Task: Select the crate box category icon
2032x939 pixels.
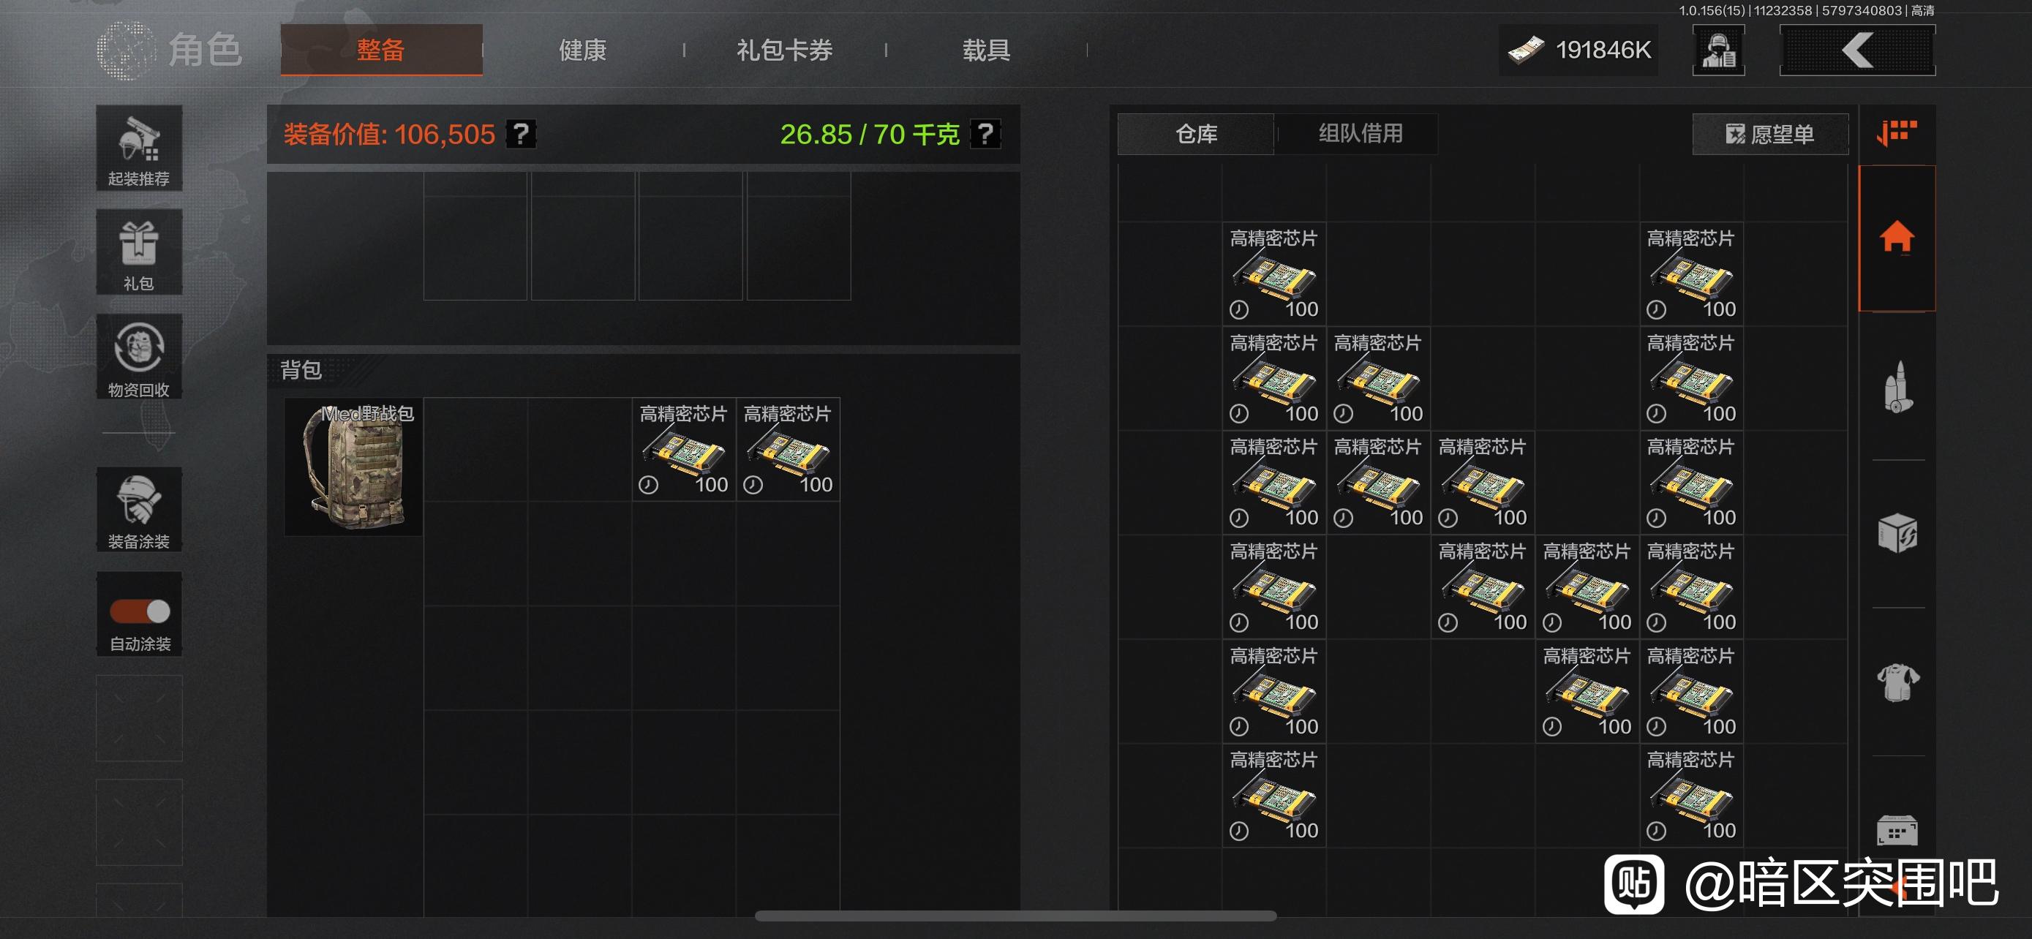Action: click(x=1897, y=534)
